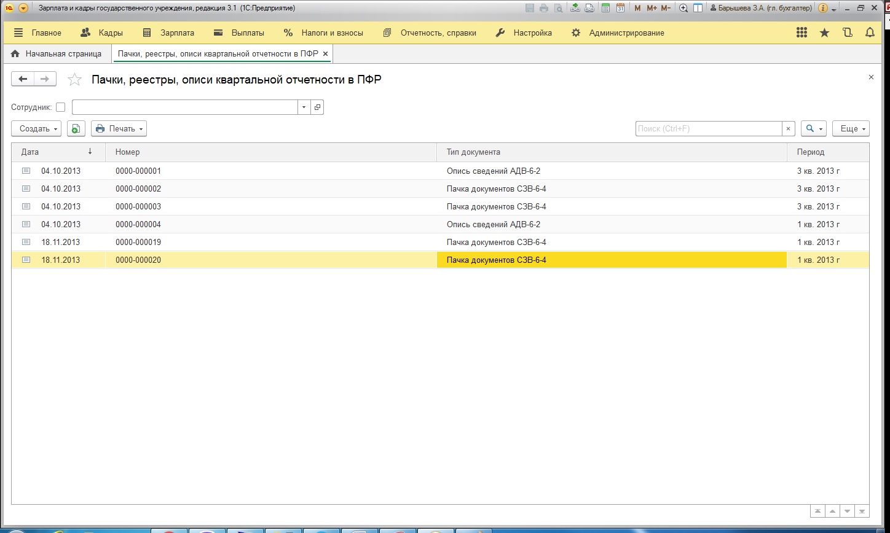This screenshot has height=533, width=890.
Task: Enable the Сотрудник filter checkbox
Action: coord(60,107)
